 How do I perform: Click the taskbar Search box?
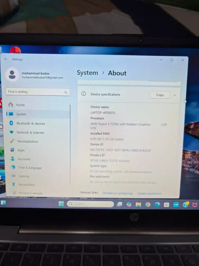90,204
